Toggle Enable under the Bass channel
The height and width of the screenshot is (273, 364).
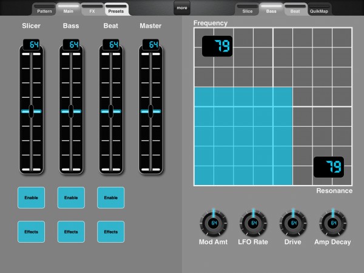pyautogui.click(x=71, y=198)
